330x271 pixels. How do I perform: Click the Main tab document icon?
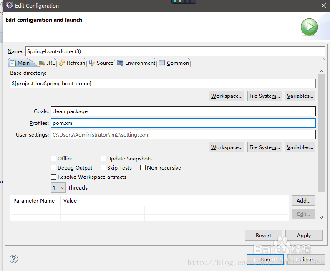tap(13, 63)
